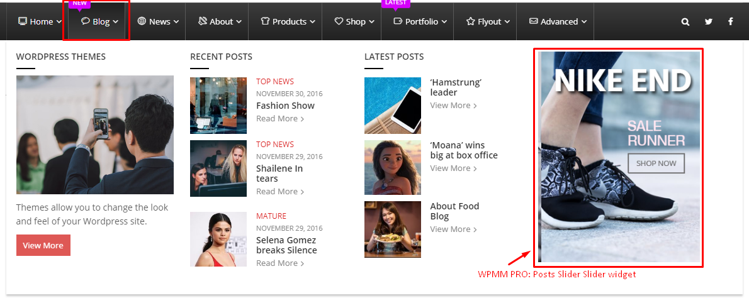Click the 'Hamstrung' leader phone thumbnail
The height and width of the screenshot is (298, 749).
coord(393,106)
